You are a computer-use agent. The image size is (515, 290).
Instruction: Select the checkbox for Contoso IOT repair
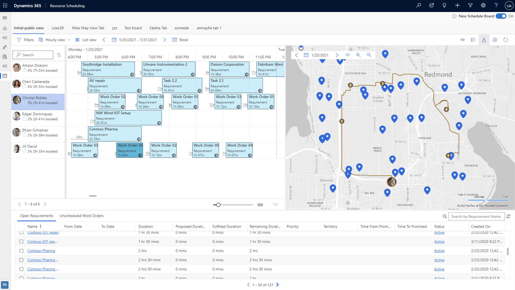(21, 232)
